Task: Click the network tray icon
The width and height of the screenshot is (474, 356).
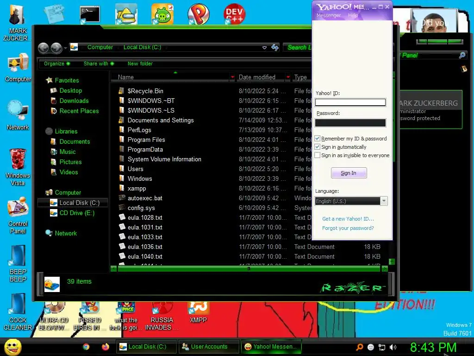Action: (x=382, y=347)
